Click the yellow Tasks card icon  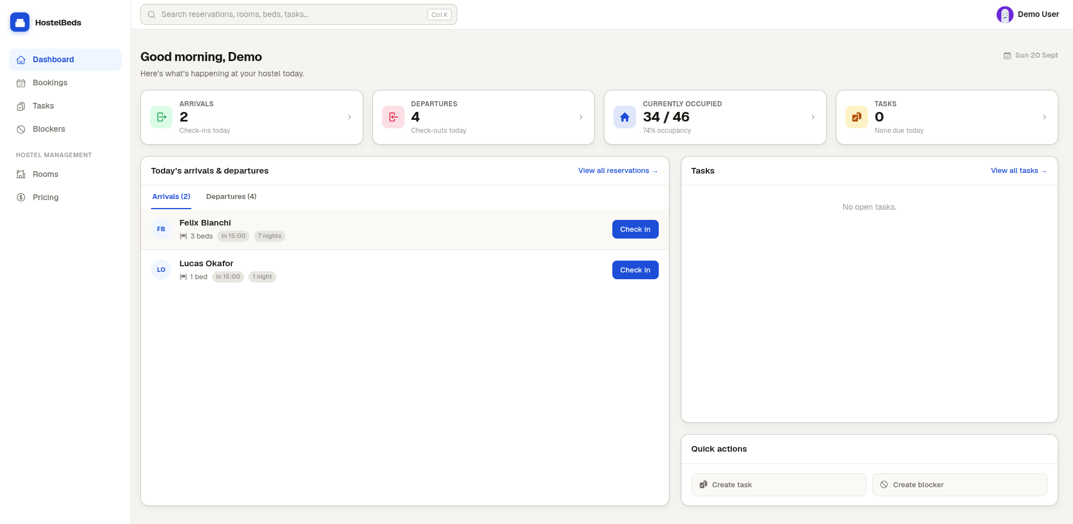[857, 117]
